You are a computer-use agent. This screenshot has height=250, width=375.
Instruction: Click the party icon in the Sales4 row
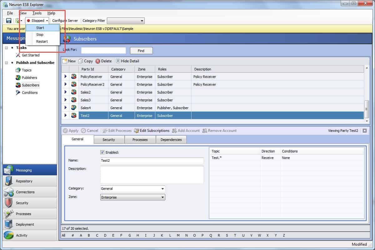(74, 108)
